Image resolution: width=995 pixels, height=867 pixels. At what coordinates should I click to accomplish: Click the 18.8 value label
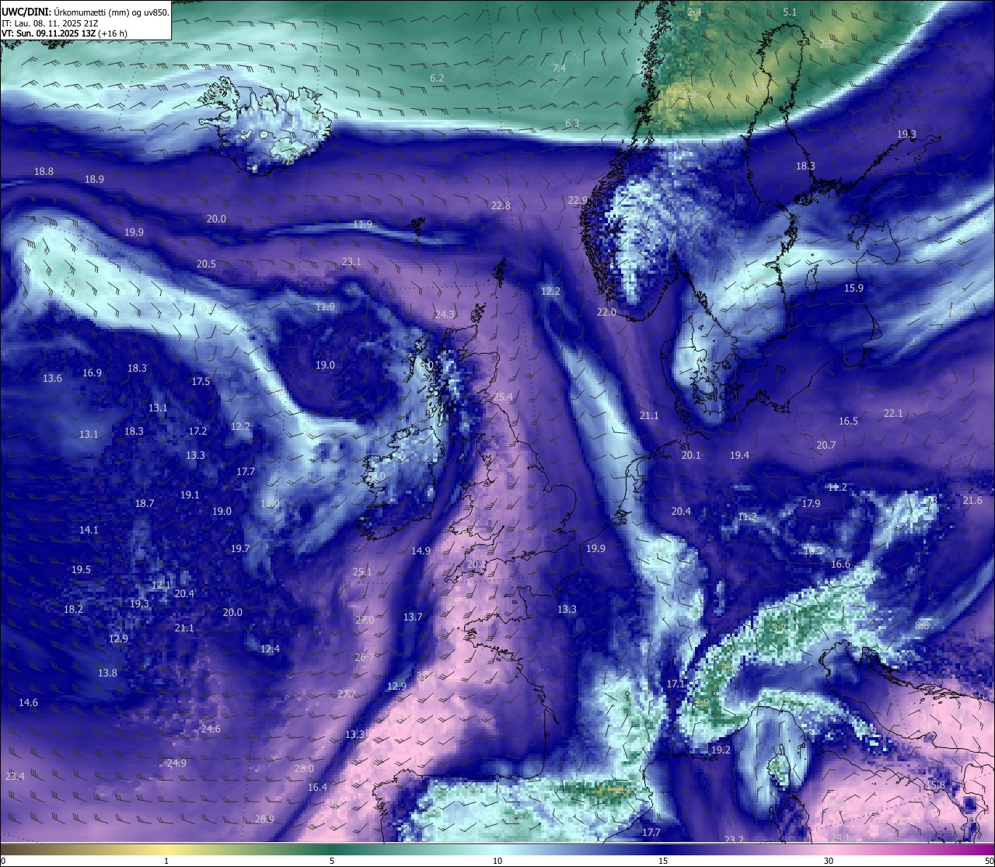[x=44, y=171]
